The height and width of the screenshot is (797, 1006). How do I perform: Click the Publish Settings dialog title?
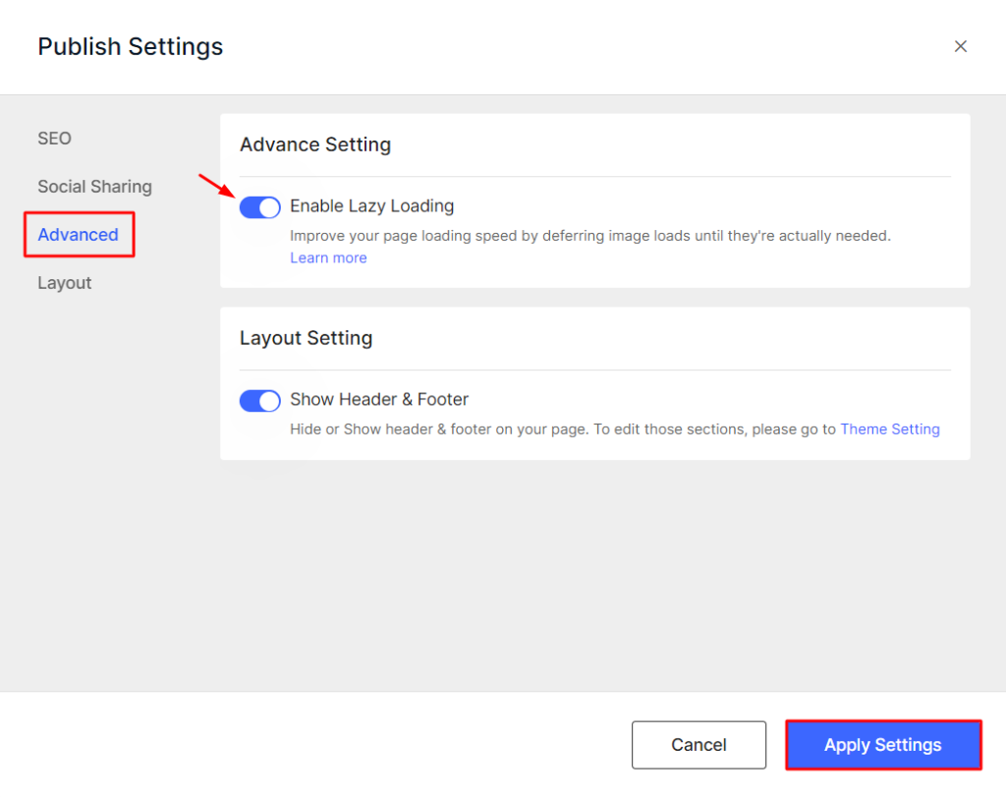[130, 46]
